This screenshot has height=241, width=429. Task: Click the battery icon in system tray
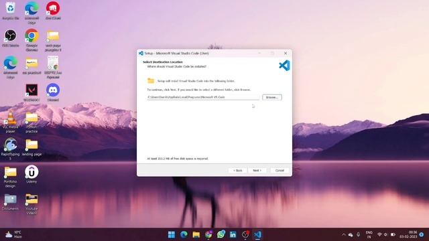click(393, 235)
